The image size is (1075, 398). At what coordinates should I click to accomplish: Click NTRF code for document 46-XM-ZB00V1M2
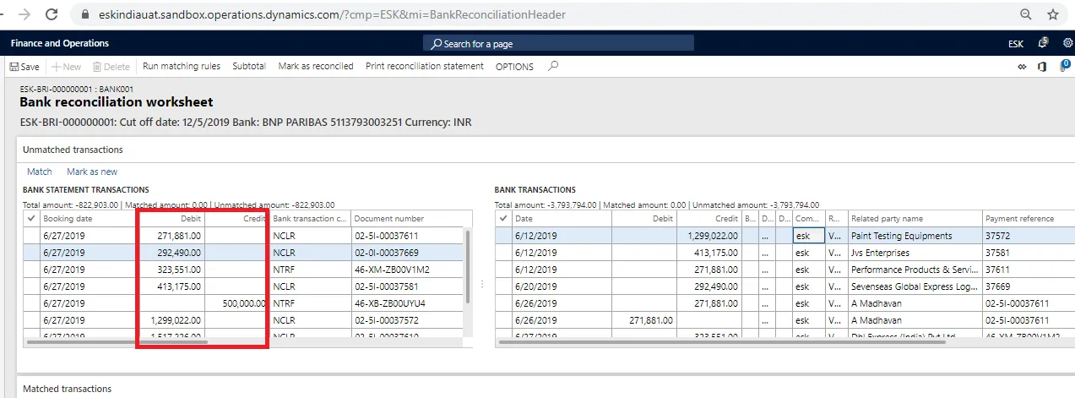click(310, 270)
